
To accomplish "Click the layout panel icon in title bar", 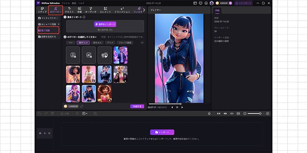I will click(195, 3).
